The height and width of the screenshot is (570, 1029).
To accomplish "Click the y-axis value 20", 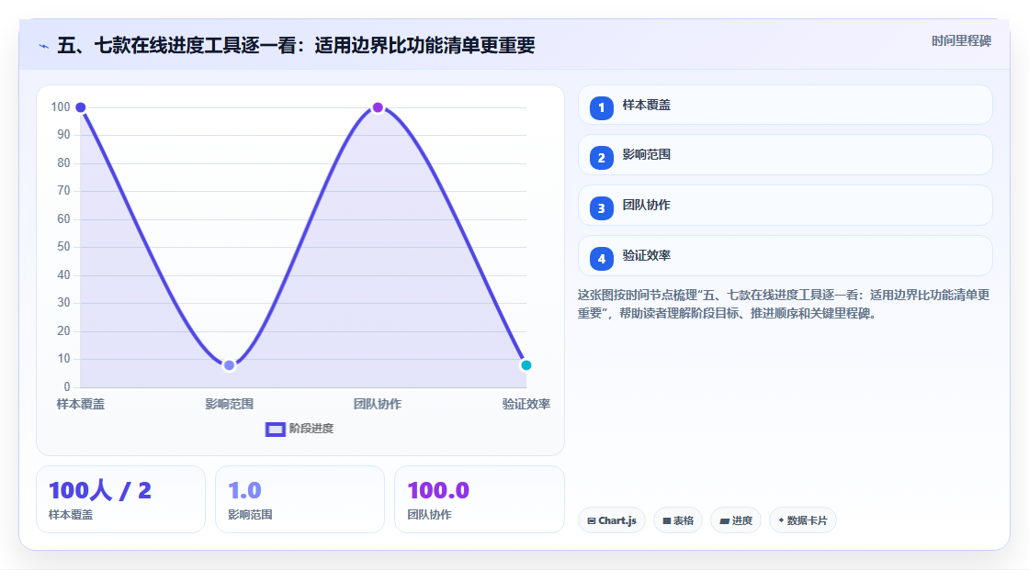I will point(63,331).
